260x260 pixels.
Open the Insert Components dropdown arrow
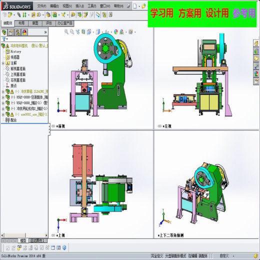(x=14, y=15)
